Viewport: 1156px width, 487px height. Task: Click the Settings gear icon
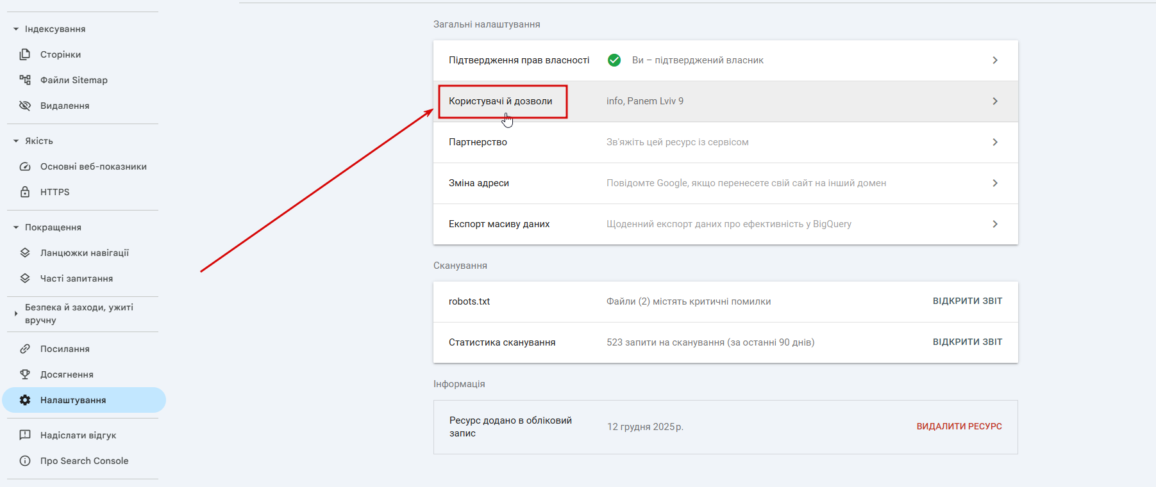point(25,400)
